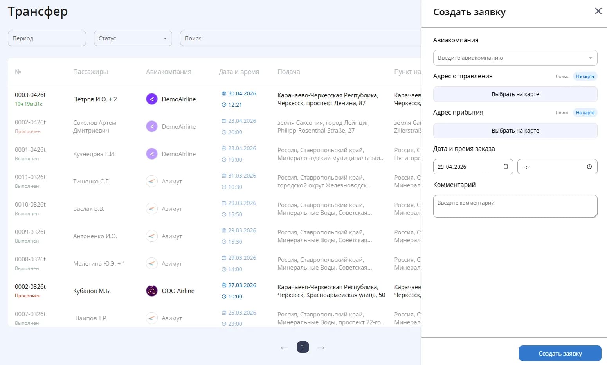Click calendar icon beside date 30.04.2026
This screenshot has height=365, width=607.
click(x=224, y=93)
